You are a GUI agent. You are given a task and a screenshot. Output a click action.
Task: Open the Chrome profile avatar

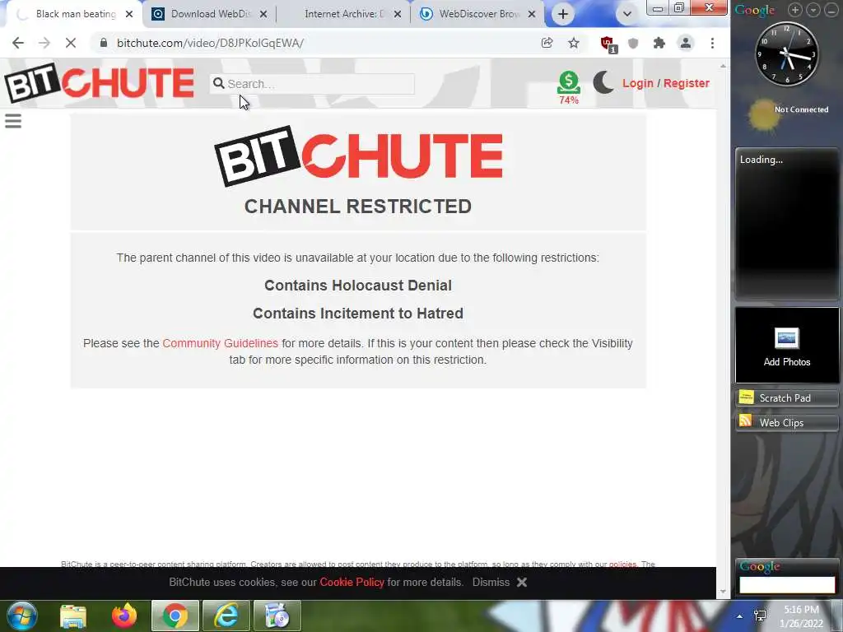point(686,43)
